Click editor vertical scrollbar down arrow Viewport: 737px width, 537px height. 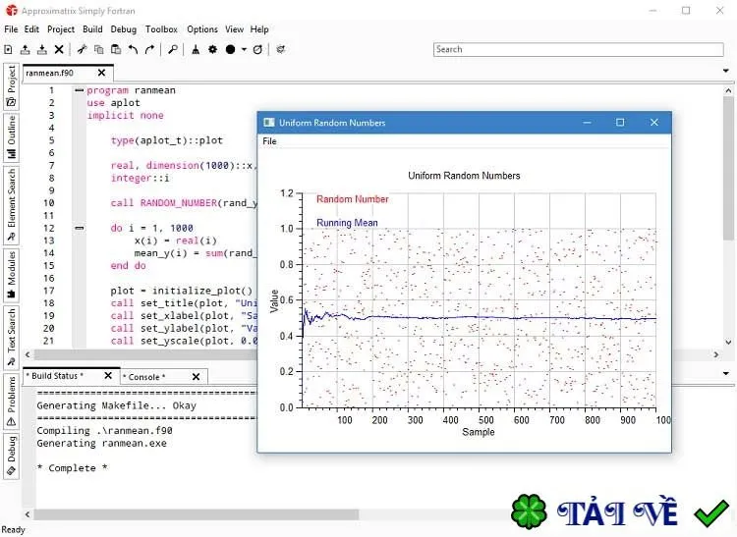click(x=728, y=343)
